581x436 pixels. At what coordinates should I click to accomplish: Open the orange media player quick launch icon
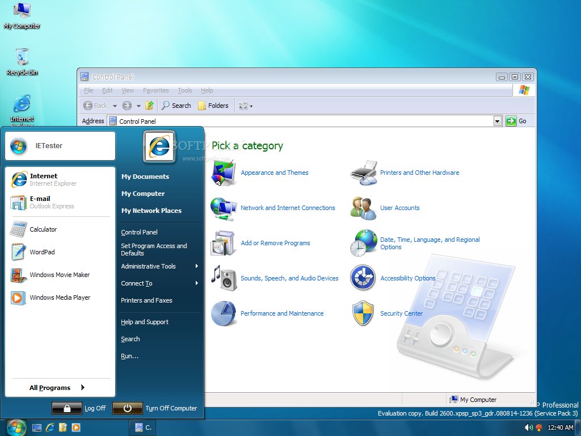coord(75,428)
